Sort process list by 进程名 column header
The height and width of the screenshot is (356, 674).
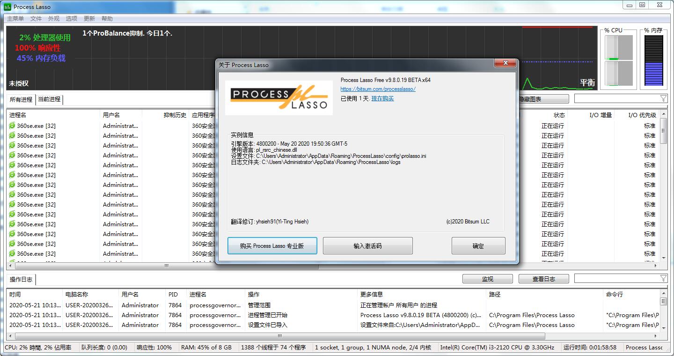coord(53,115)
